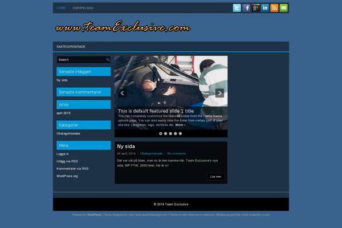Go to previous slide arrow
Image resolution: width=342 pixels, height=228 pixels.
123,93
